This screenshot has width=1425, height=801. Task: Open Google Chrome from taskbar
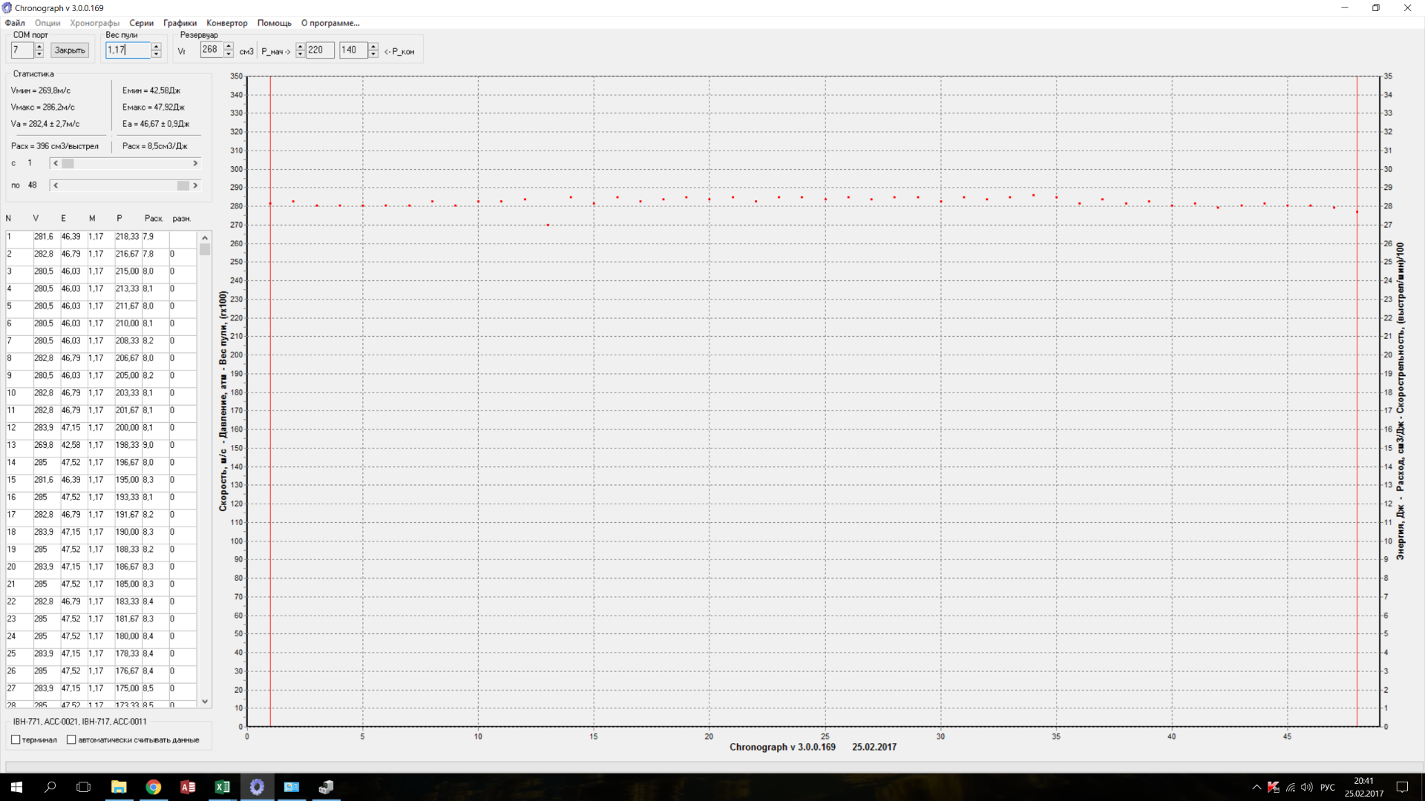pyautogui.click(x=153, y=787)
